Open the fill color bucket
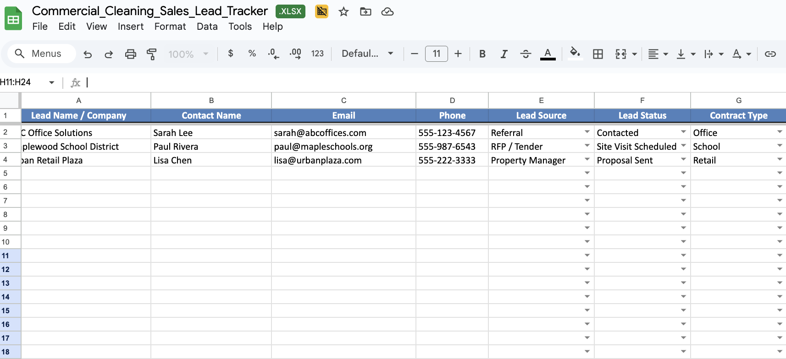Image resolution: width=786 pixels, height=359 pixels. tap(575, 53)
